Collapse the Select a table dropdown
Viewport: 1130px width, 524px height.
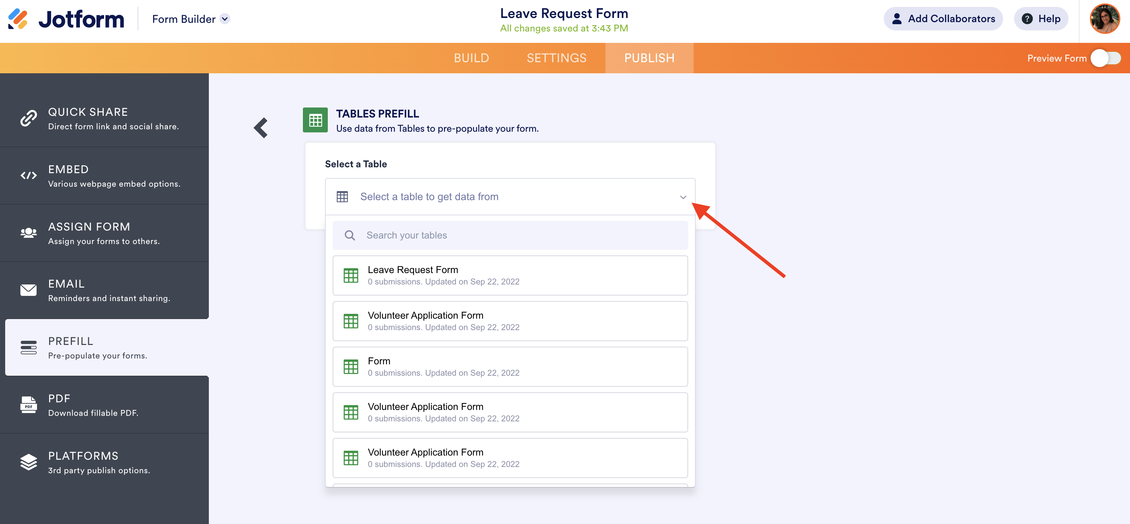point(683,197)
